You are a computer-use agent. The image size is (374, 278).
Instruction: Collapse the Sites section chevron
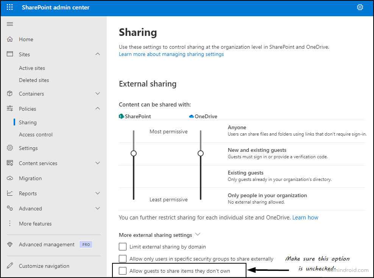tap(98, 54)
